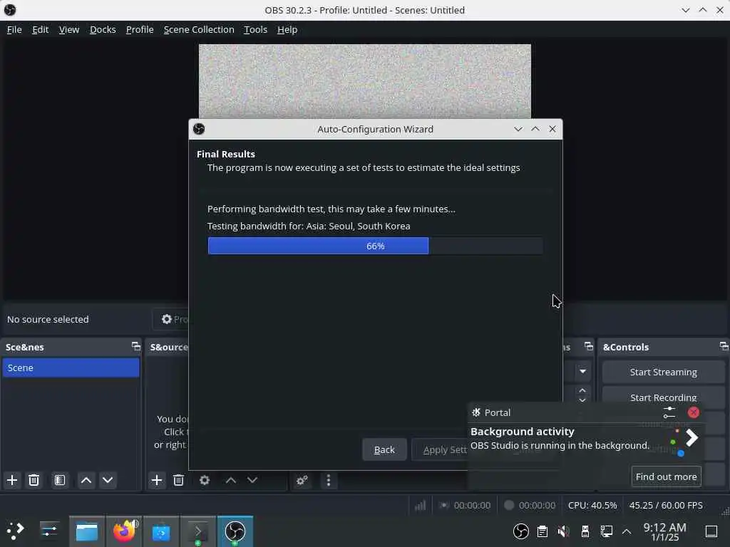730x547 pixels.
Task: Open removable devices tray icon
Action: (585, 531)
